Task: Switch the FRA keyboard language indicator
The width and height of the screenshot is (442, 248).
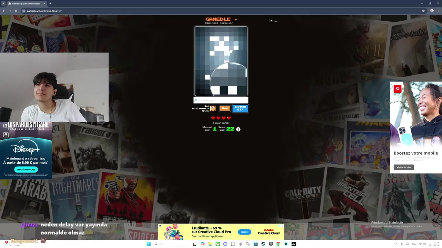Action: (414, 244)
